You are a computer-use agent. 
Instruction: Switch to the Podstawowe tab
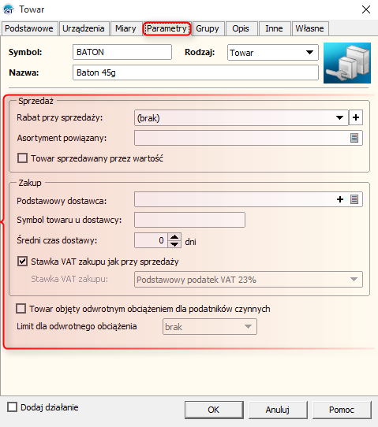(x=29, y=28)
